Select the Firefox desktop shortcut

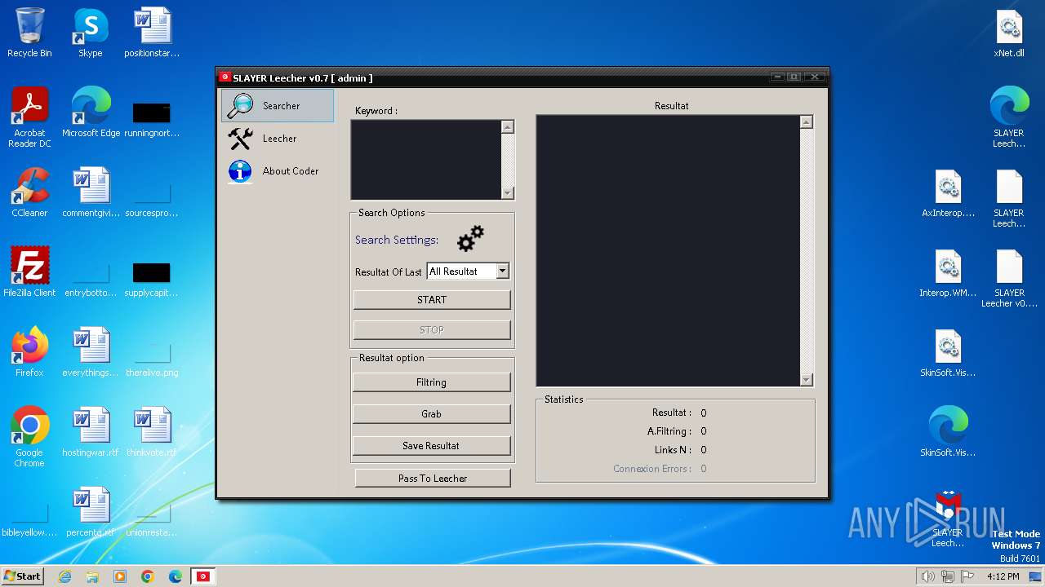[x=29, y=352]
